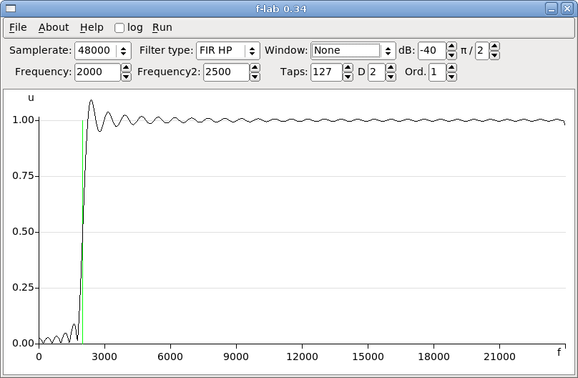
Task: Increase Frequency with up arrow
Action: 126,68
